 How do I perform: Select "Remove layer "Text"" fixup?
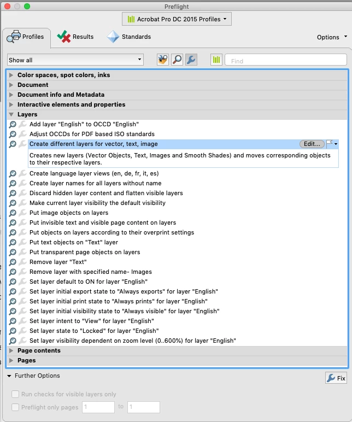point(58,262)
